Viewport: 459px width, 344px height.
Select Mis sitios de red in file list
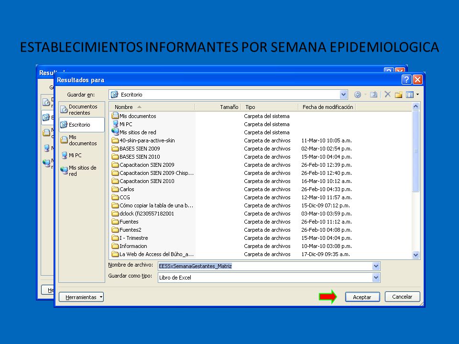134,132
